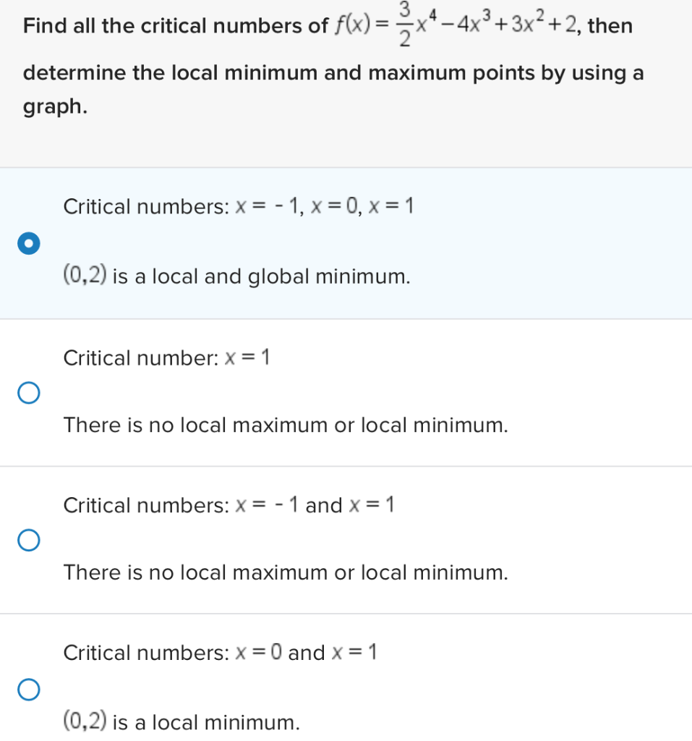692x741 pixels.
Task: Click the word 'graph' in the question
Action: click(x=48, y=106)
